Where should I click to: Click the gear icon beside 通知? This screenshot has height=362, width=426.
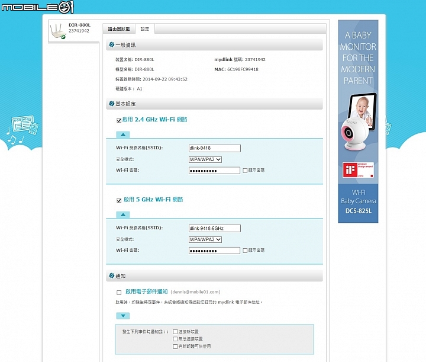[111, 275]
